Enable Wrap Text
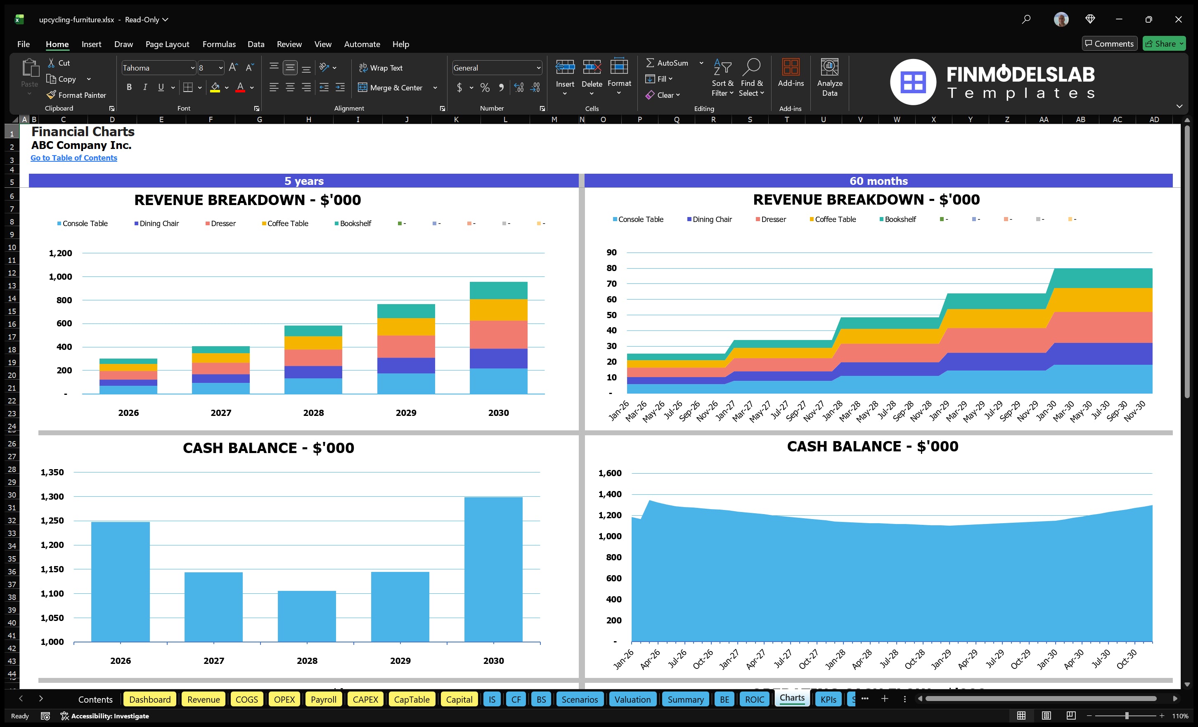 [381, 68]
